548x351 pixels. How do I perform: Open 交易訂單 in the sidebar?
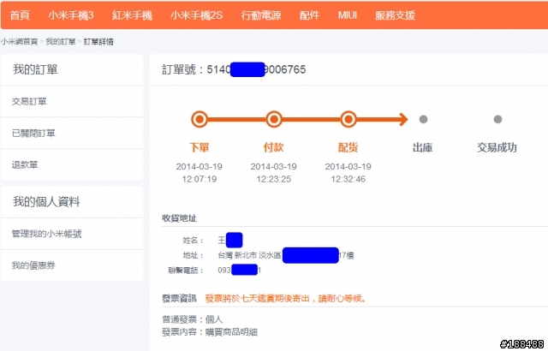[x=29, y=101]
